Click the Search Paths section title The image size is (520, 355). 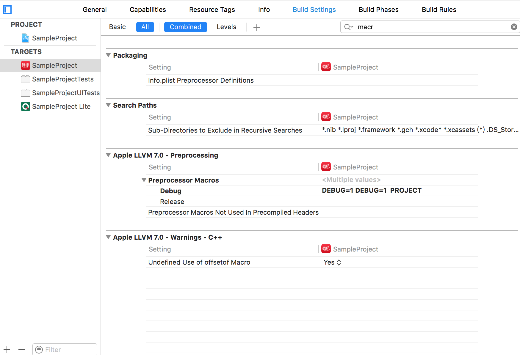(x=135, y=105)
